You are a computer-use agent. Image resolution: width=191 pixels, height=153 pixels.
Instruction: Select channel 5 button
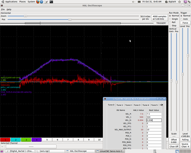(x=47, y=140)
